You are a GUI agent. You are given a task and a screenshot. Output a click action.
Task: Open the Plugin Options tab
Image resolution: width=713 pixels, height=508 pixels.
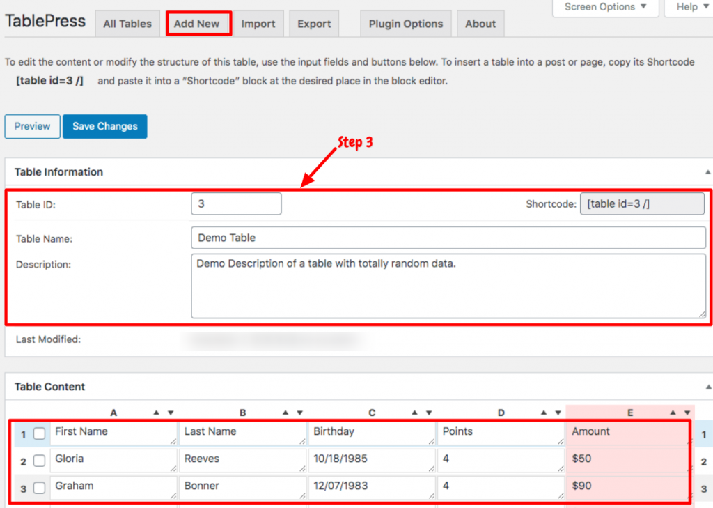406,24
